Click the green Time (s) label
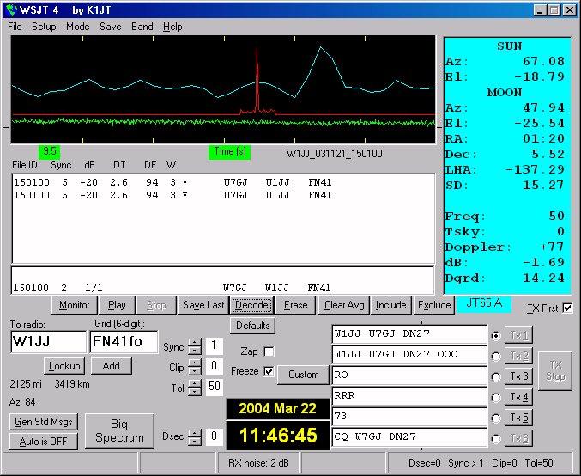The image size is (581, 476). [229, 151]
